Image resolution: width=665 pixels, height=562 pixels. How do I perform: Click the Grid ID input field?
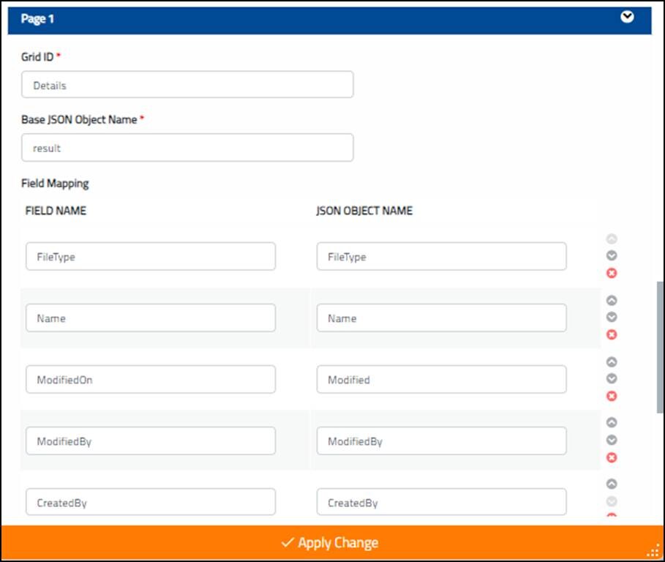(x=187, y=85)
